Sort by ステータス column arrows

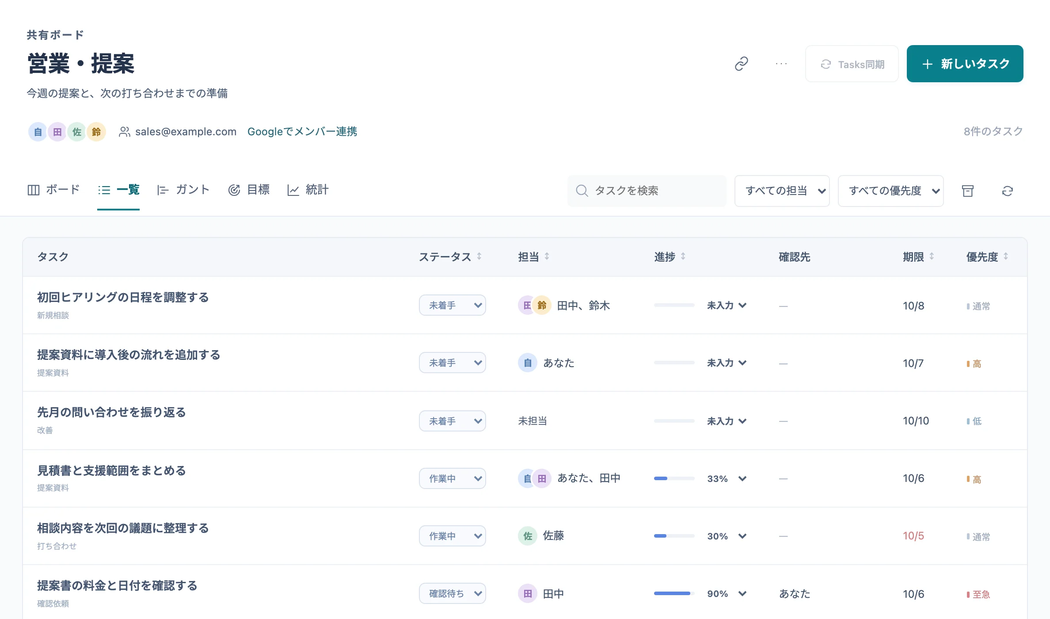click(479, 256)
